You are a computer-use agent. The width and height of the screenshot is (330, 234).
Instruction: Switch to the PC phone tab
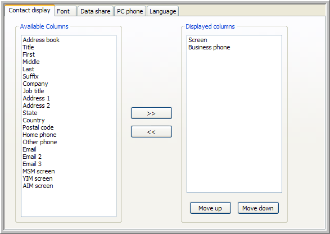[x=130, y=11]
